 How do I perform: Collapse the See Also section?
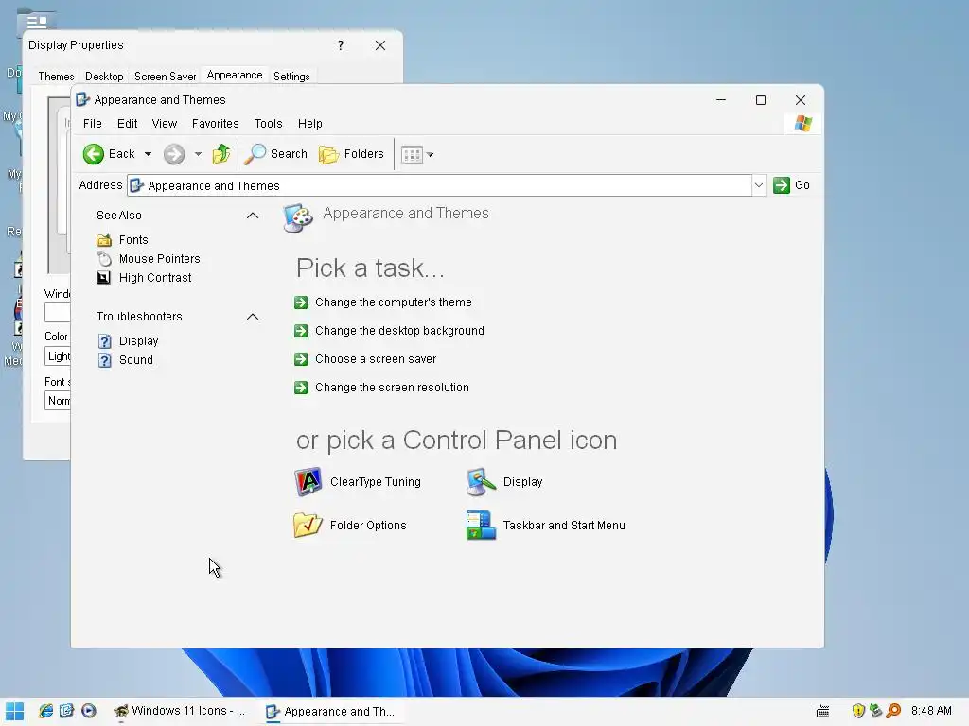tap(252, 216)
